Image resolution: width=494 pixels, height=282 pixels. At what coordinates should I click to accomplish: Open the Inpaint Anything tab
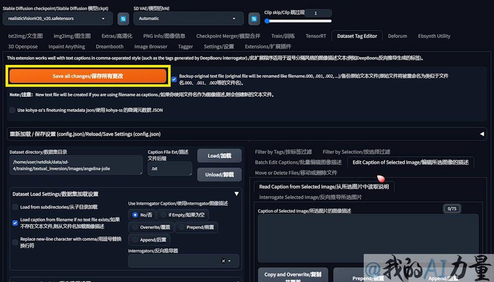66,47
